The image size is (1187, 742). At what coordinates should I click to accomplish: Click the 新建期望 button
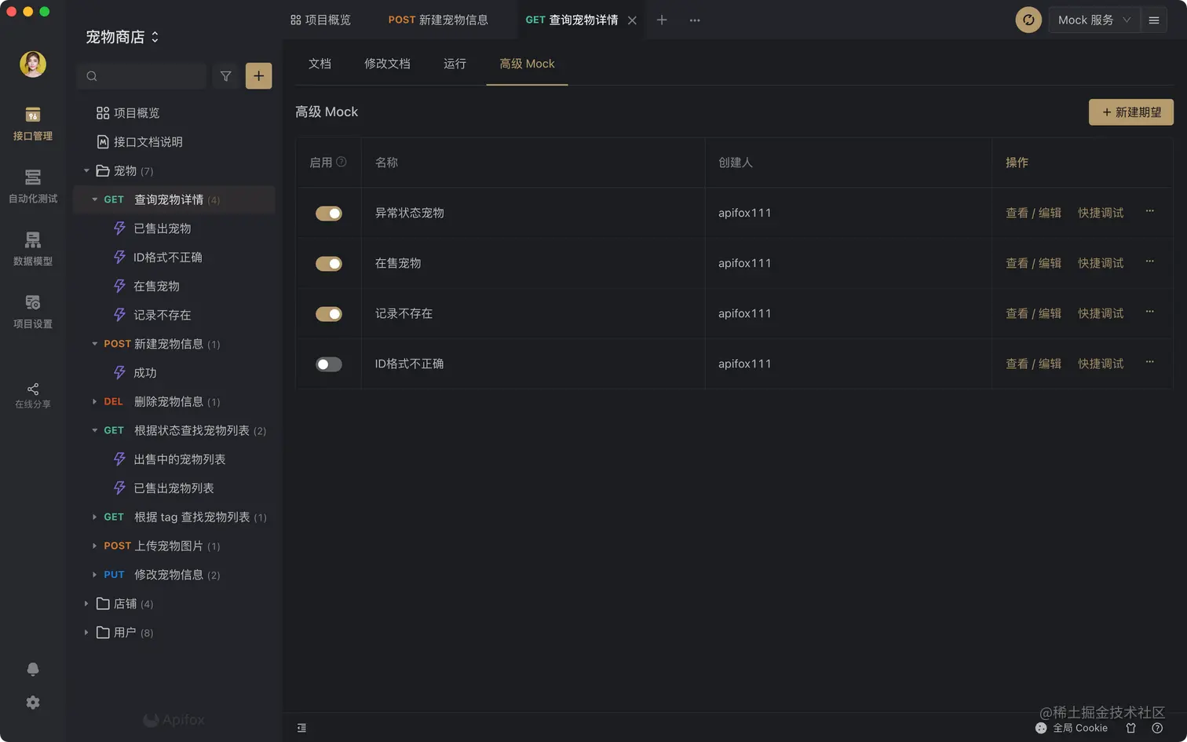[x=1130, y=112]
